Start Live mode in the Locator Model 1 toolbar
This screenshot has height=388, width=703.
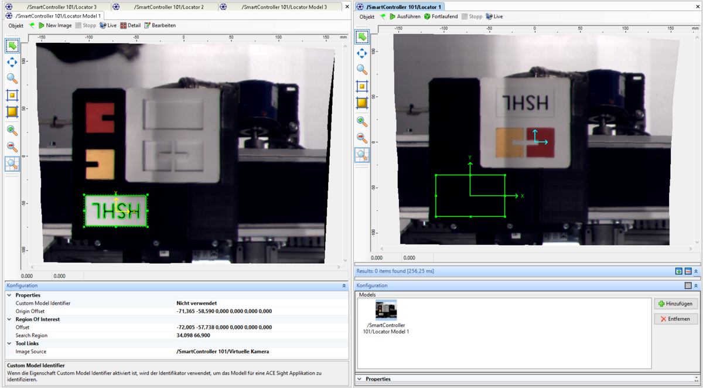click(x=108, y=26)
